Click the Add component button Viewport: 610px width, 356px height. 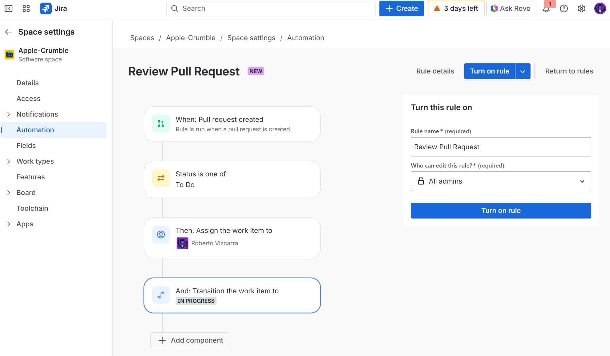click(x=190, y=340)
